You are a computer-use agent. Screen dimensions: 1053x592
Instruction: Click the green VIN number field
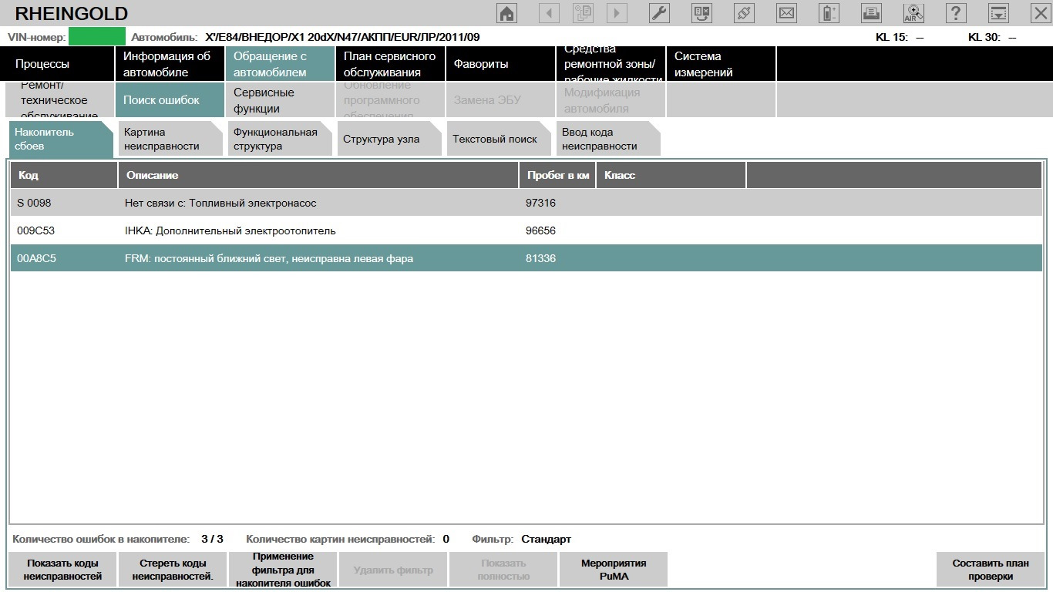(96, 36)
